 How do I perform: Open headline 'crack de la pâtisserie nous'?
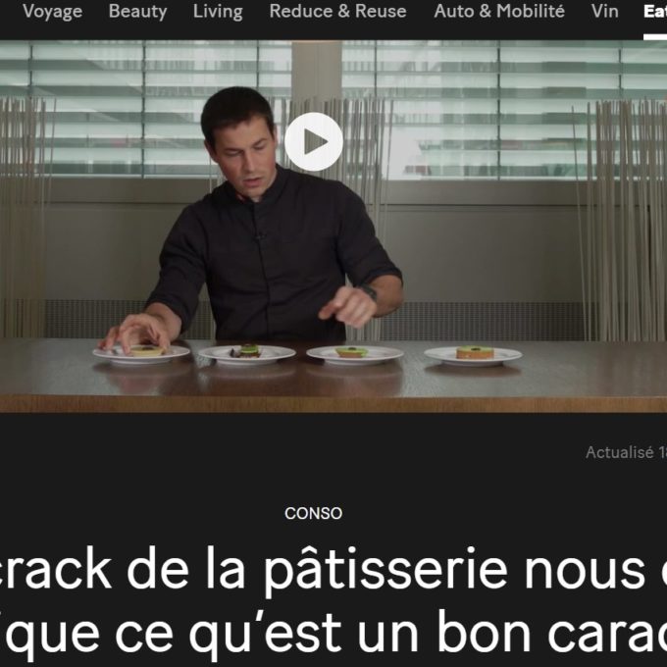pos(324,570)
